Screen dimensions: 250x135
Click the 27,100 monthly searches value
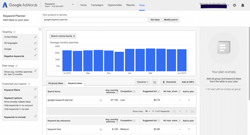point(114,100)
